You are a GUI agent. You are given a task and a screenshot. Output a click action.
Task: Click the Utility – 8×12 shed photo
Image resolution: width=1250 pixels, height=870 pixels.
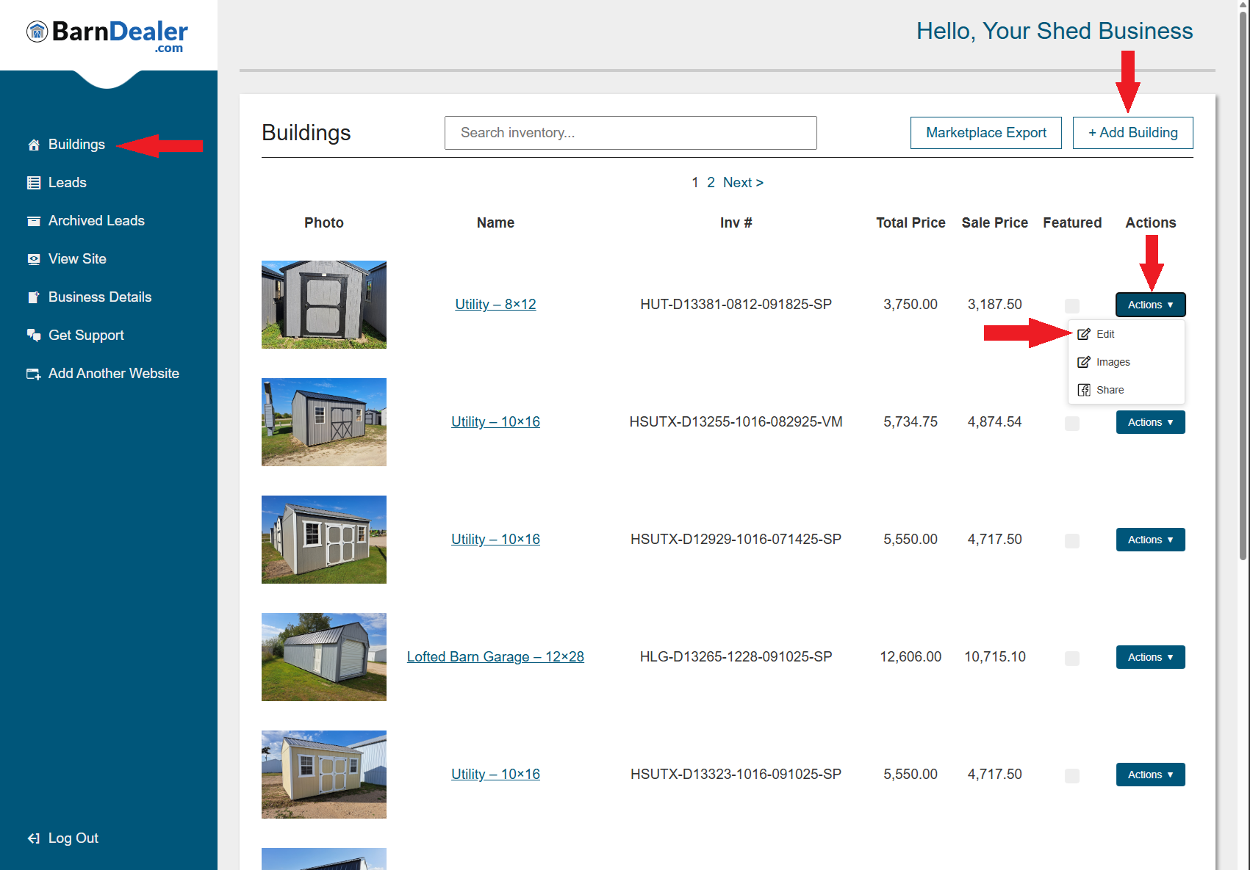tap(324, 305)
